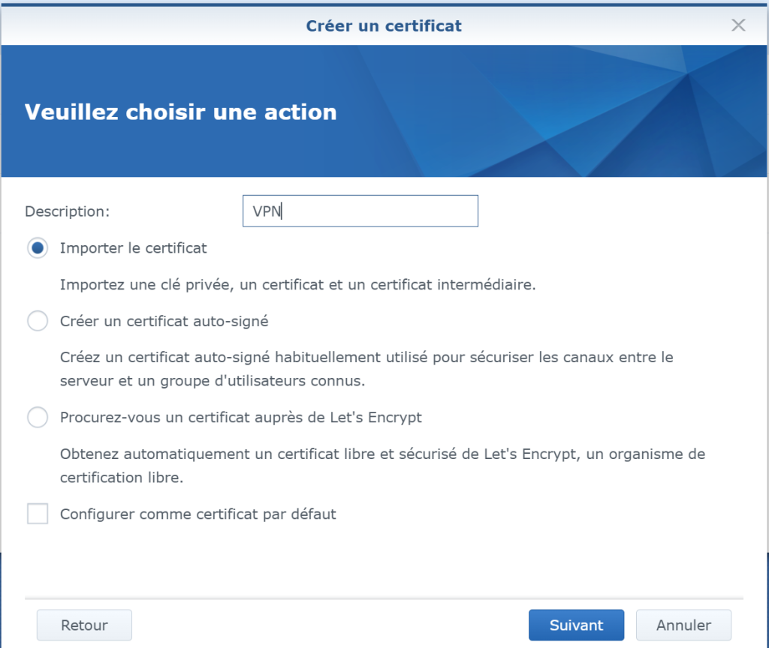Cancel with the Annuler button

[683, 625]
